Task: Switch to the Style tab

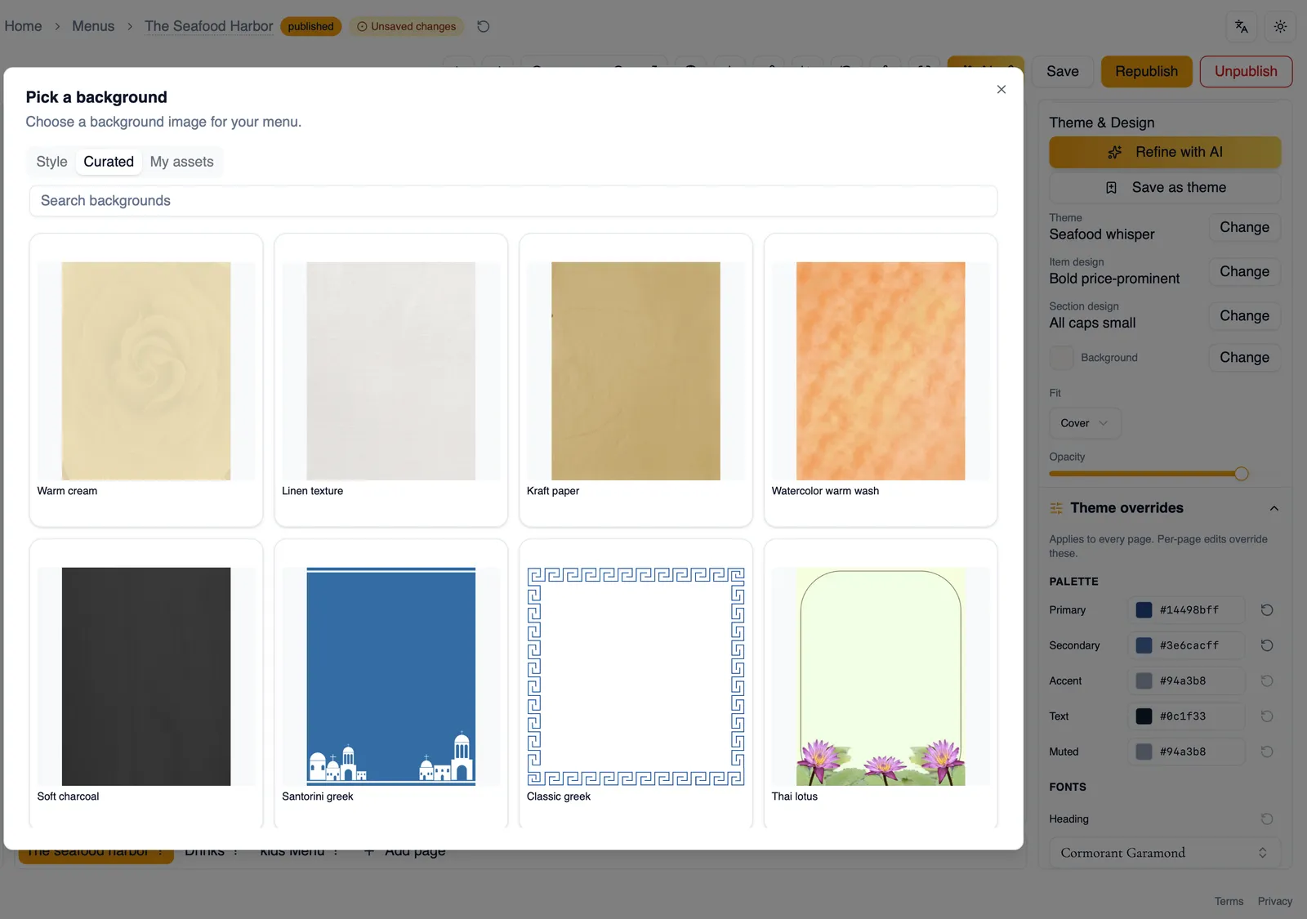Action: point(51,162)
